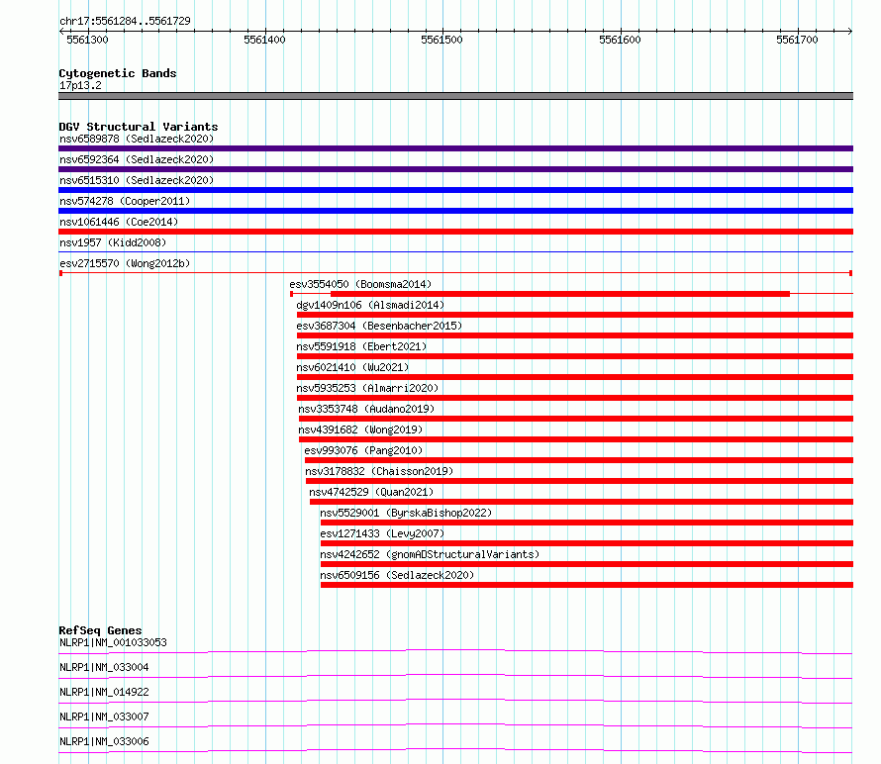Select nsv5529001 (ByrskaBishop2022) label
881x764 pixels.
tap(406, 513)
